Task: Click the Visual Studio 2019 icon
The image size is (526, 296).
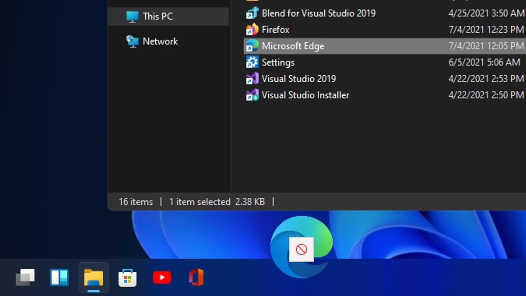Action: (x=252, y=79)
